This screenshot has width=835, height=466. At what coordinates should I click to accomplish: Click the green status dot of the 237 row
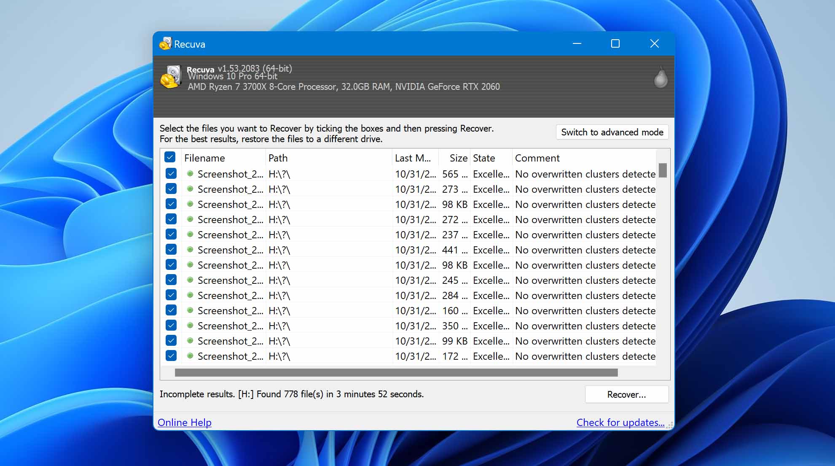[x=190, y=234]
